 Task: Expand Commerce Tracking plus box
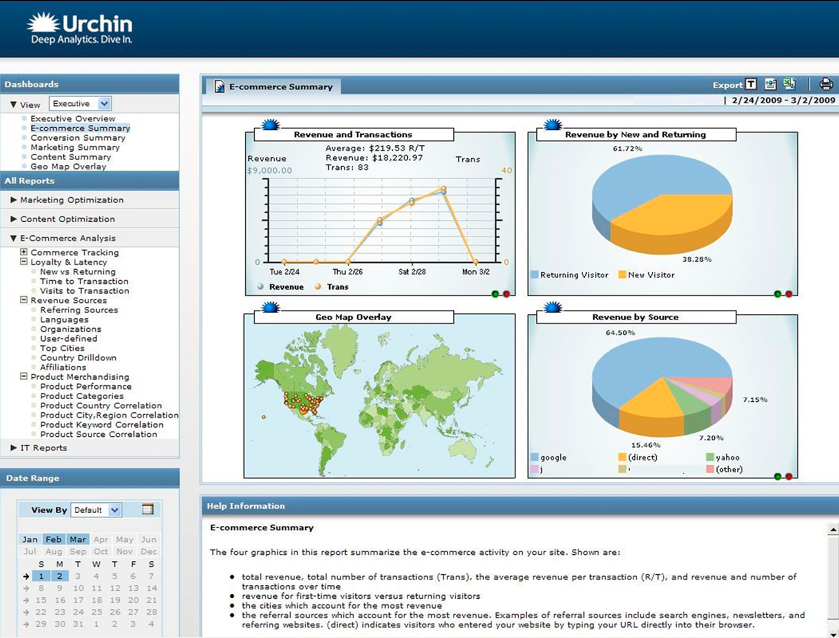pyautogui.click(x=24, y=252)
